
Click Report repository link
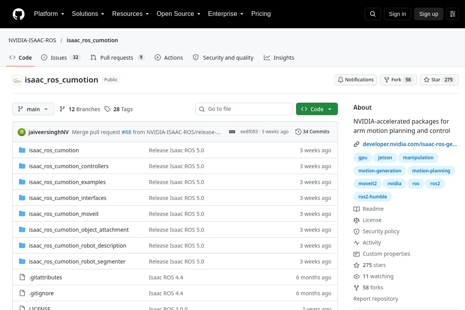click(376, 299)
